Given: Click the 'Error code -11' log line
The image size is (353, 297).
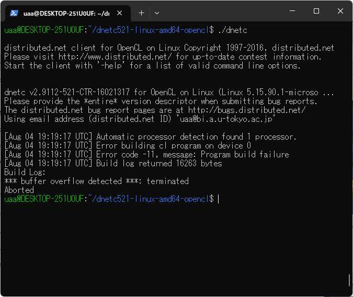Looking at the screenshot, I should (x=192, y=155).
